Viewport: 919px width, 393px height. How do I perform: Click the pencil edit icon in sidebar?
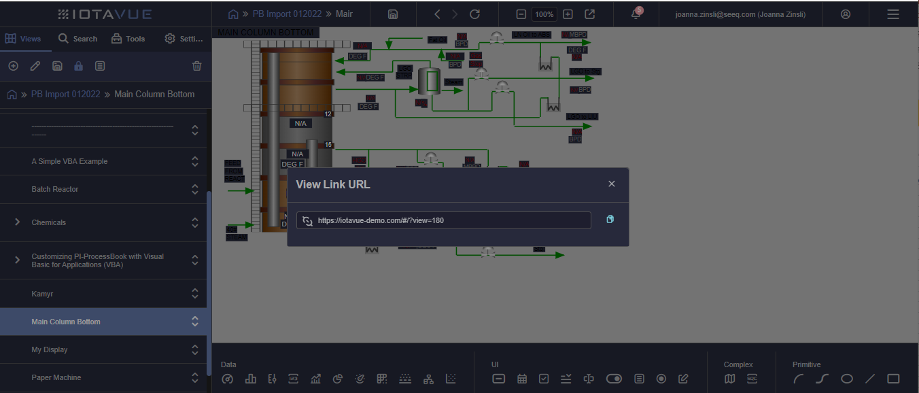(x=35, y=66)
